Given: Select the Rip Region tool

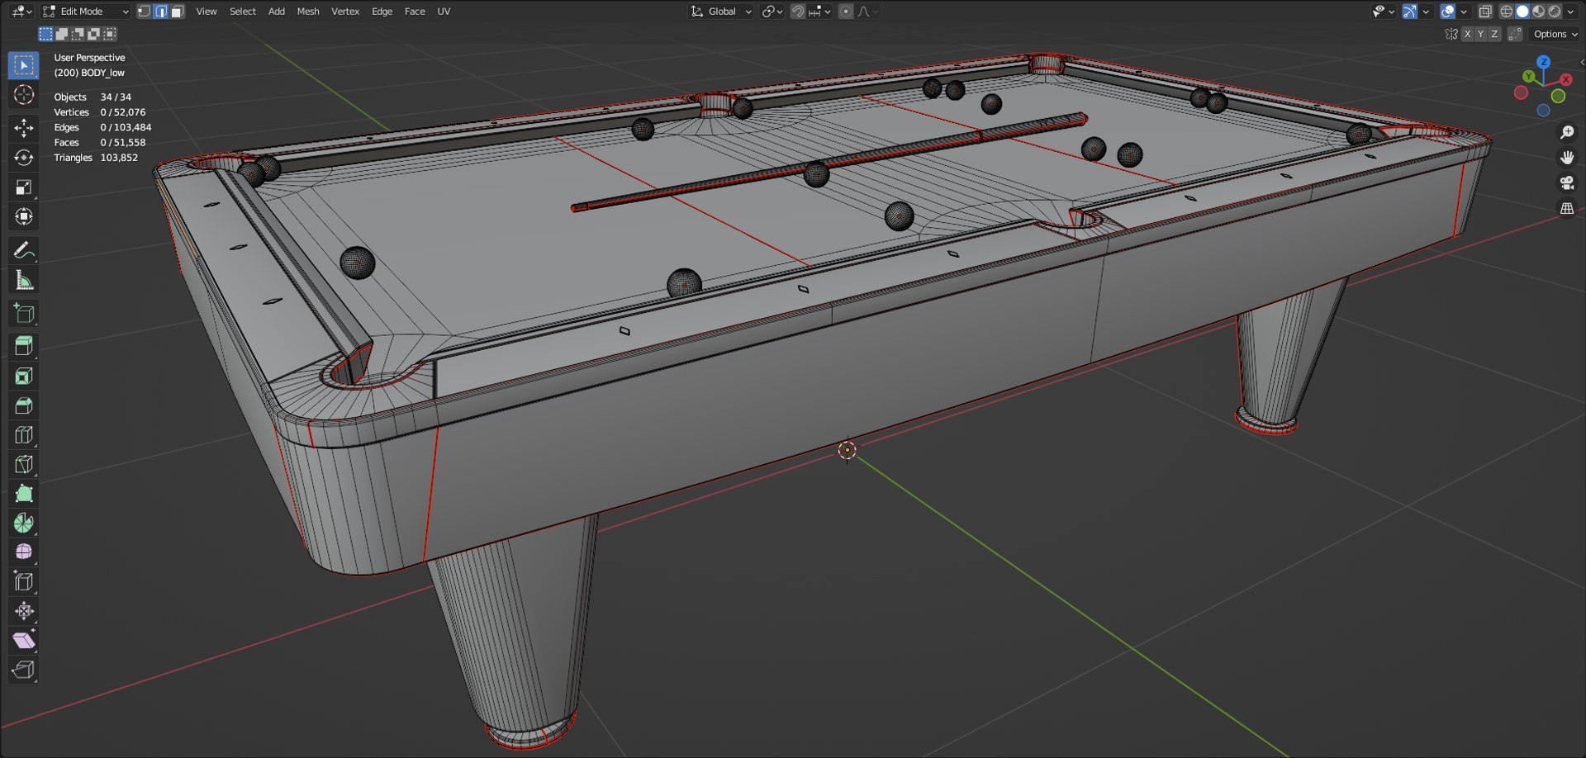Looking at the screenshot, I should (x=23, y=670).
